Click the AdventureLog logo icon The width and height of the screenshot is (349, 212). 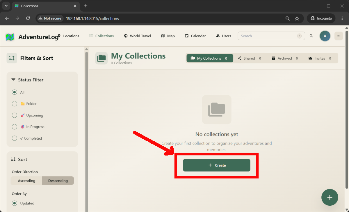pyautogui.click(x=10, y=37)
